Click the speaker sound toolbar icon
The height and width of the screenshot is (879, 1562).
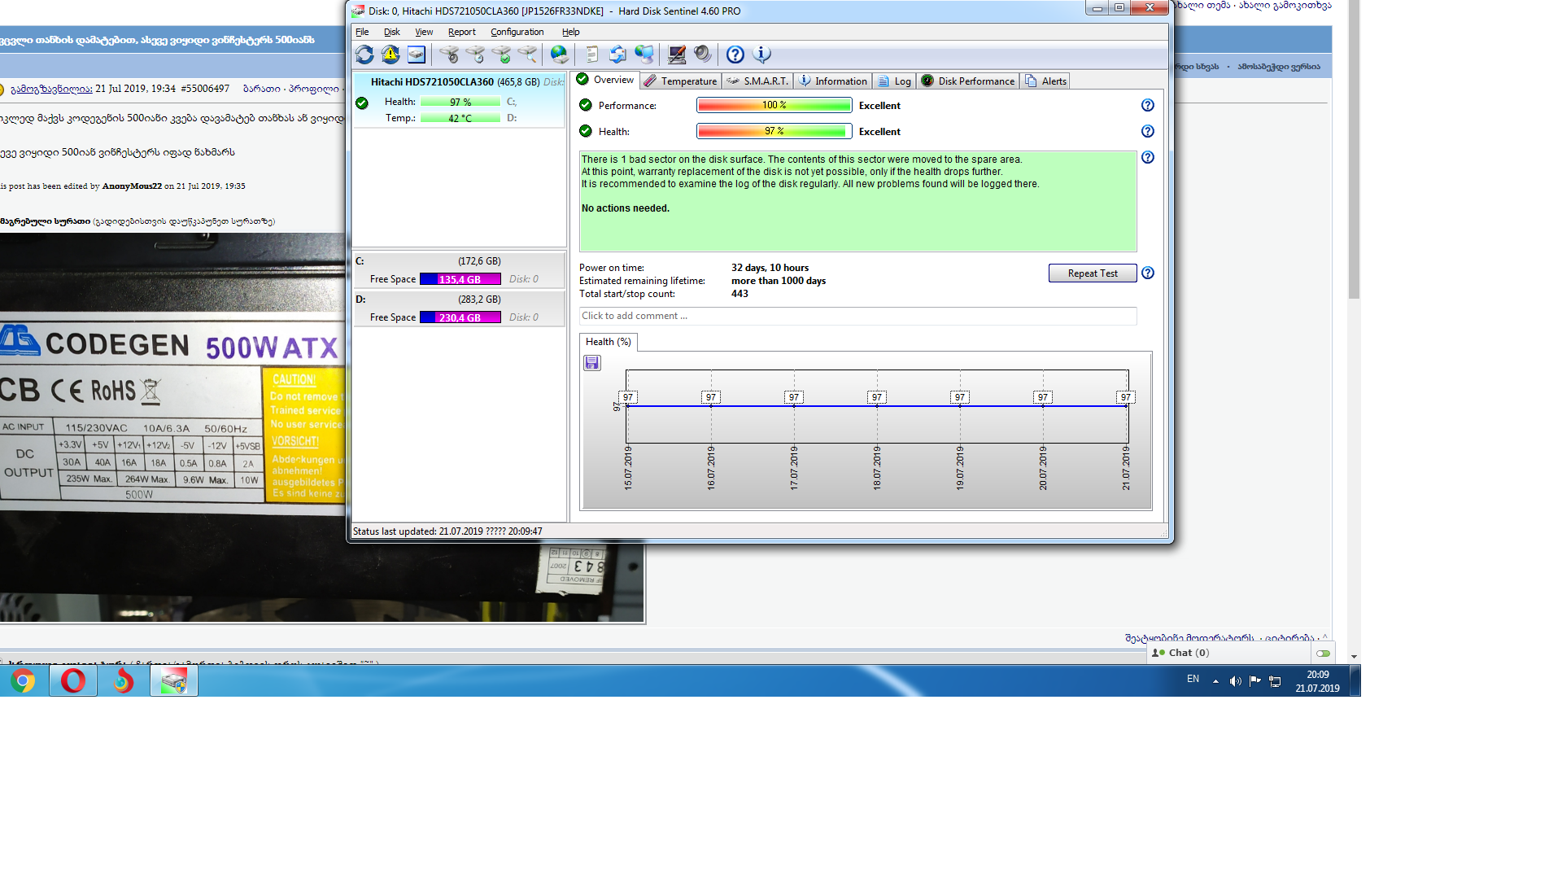pos(703,55)
